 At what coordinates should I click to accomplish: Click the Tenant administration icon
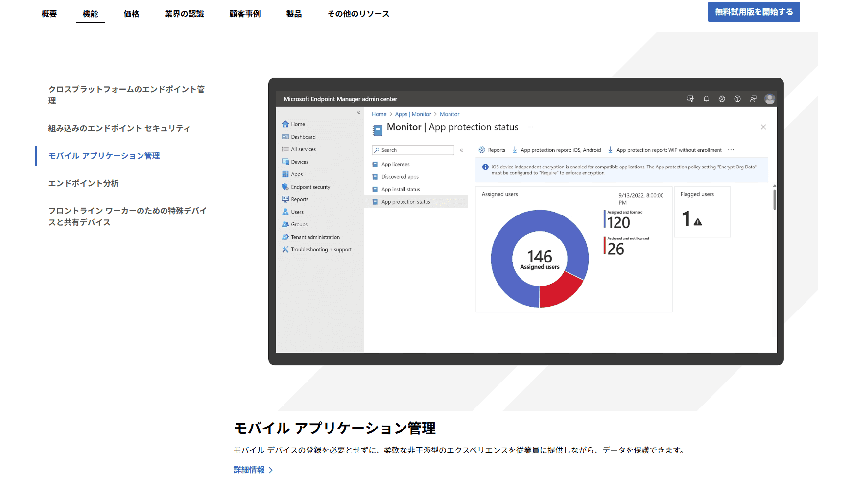(x=285, y=237)
